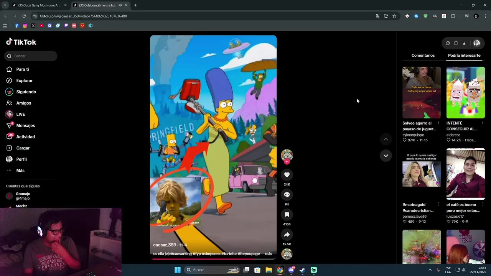Screen dimensions: 491x276
Task: Mute the Colaboración tab audio icon
Action: click(x=120, y=5)
